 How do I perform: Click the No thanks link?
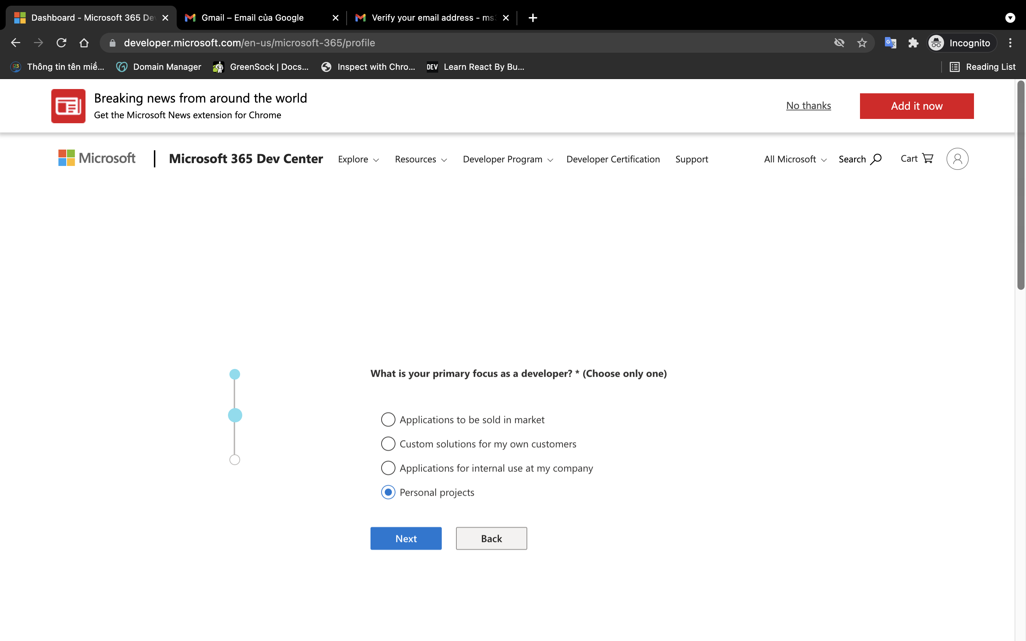[x=808, y=105]
